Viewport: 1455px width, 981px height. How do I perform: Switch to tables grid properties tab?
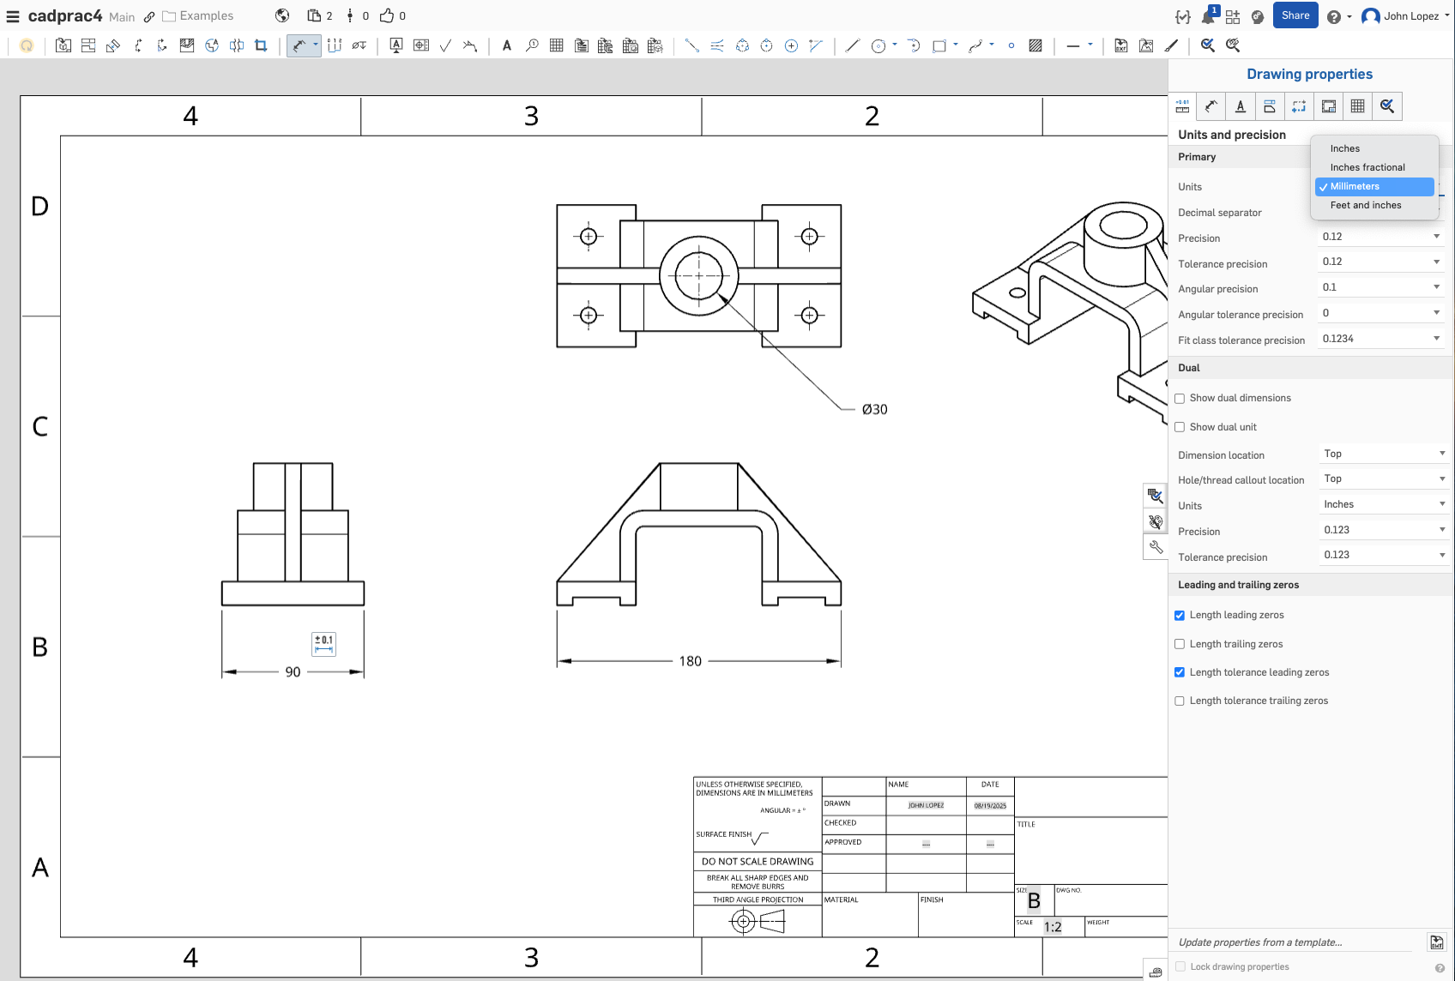[x=1357, y=106]
